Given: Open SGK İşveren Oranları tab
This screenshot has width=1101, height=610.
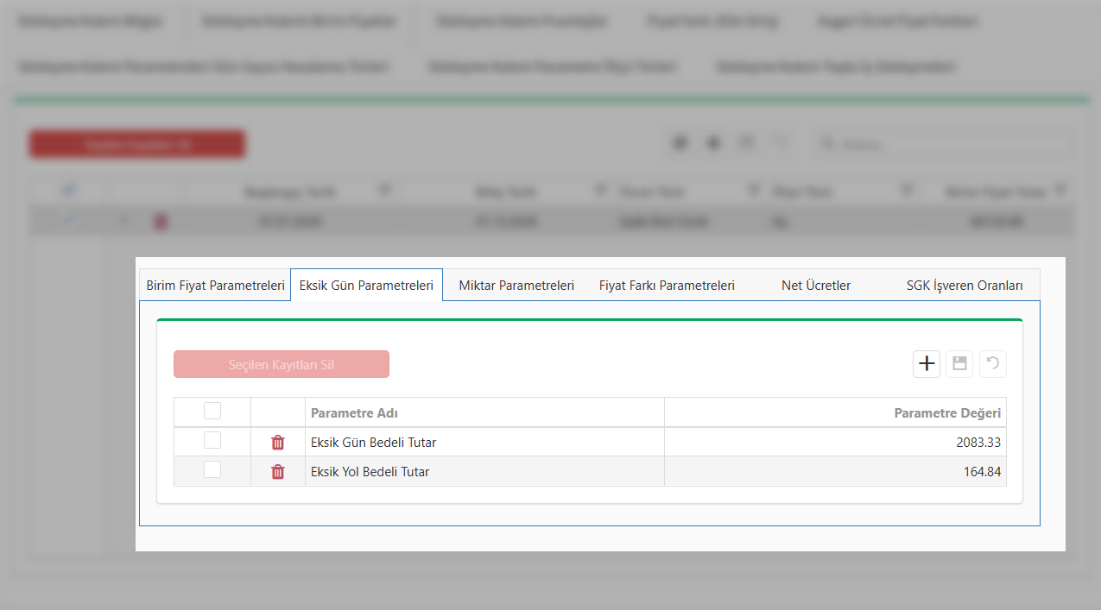Looking at the screenshot, I should 965,286.
